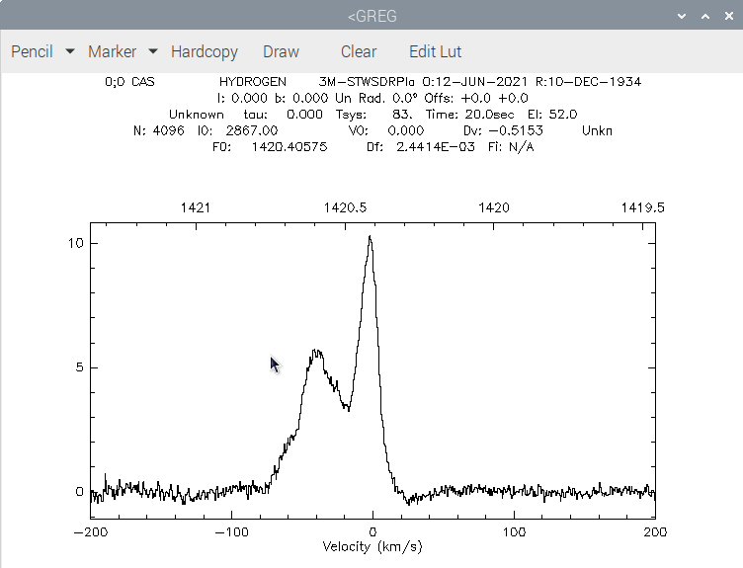Open the Edit Lut editor
The height and width of the screenshot is (568, 743).
(435, 51)
